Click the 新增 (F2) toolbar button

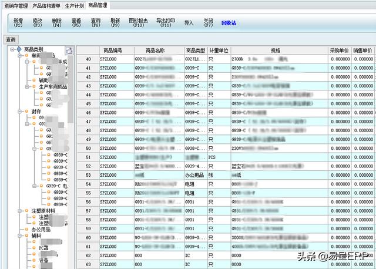tap(18, 23)
